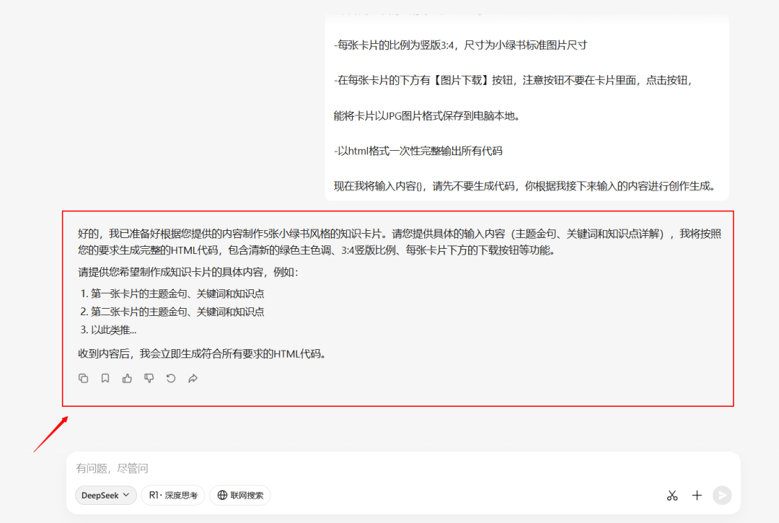The height and width of the screenshot is (523, 779).
Task: Click the scissors screenshot icon
Action: [672, 496]
